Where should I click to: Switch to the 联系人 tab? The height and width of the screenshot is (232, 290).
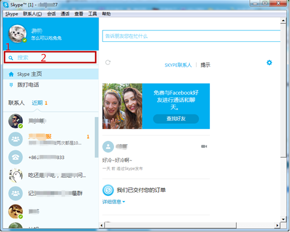[x=16, y=103]
